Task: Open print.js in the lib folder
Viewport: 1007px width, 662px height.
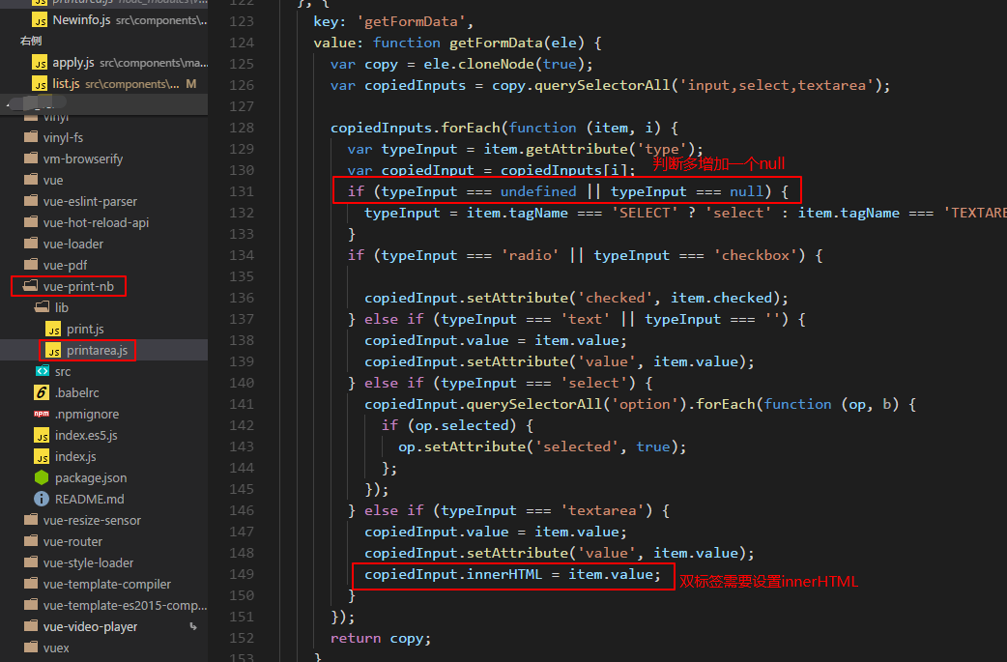Action: (85, 329)
